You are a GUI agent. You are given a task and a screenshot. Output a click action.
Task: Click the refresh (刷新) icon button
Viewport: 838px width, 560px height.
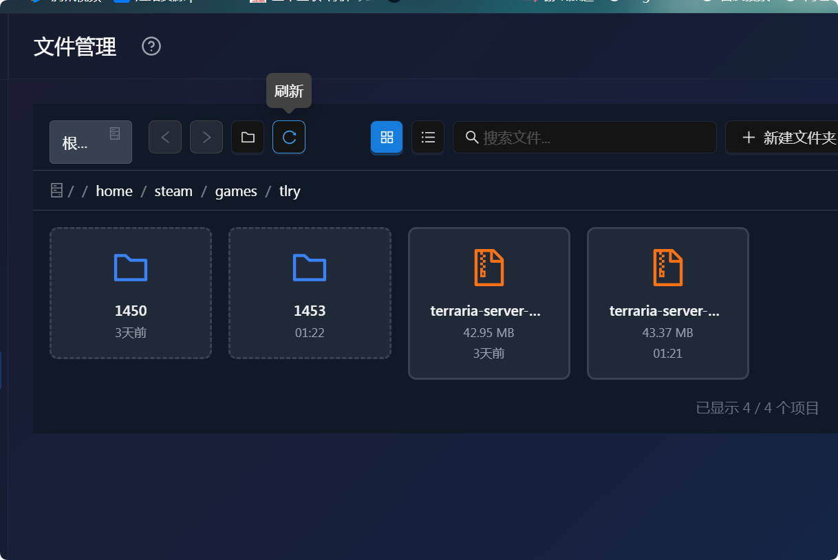[x=289, y=137]
